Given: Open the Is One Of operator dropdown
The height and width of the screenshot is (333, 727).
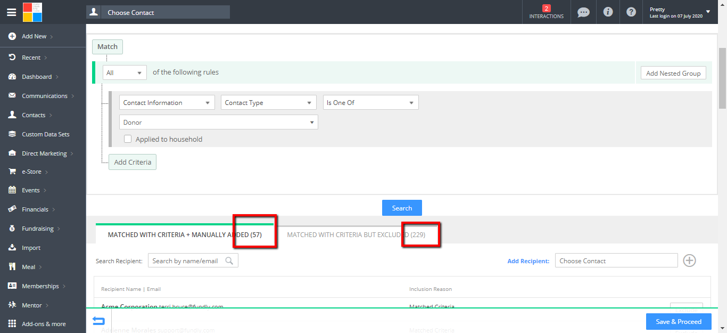Looking at the screenshot, I should [x=371, y=102].
